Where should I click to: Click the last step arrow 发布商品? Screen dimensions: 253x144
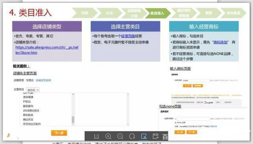233,13
